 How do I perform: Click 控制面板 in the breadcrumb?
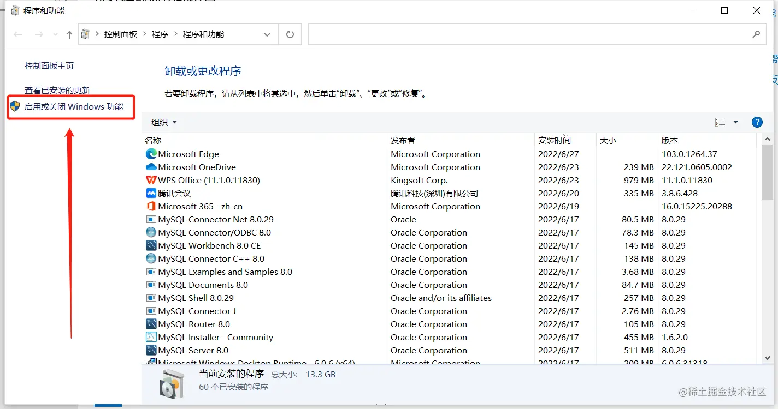pyautogui.click(x=121, y=34)
